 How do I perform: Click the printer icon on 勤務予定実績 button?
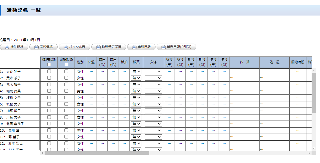click(98, 47)
